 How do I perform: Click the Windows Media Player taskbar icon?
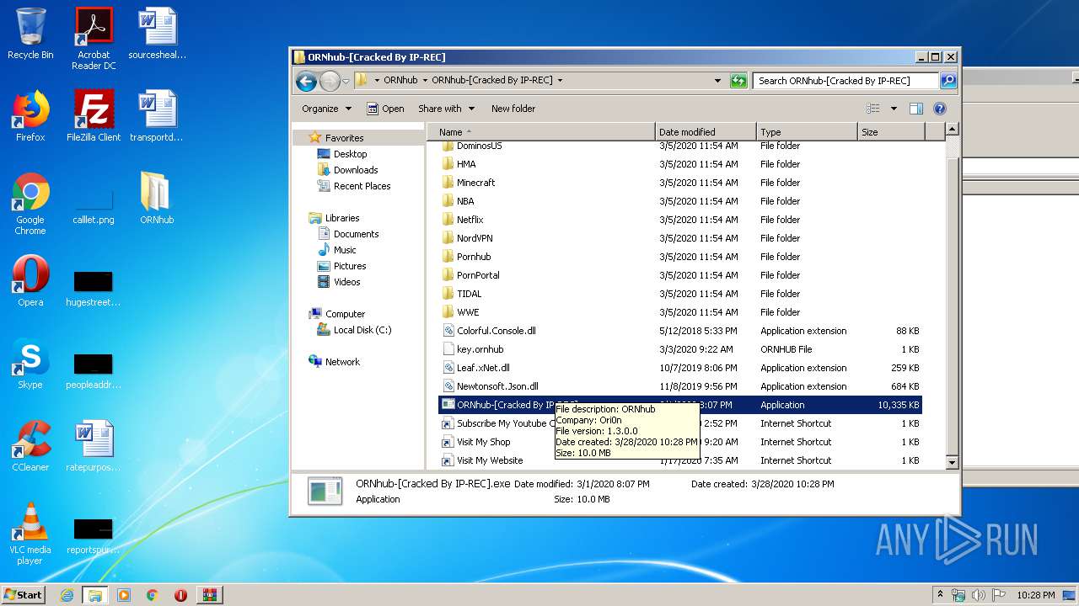tap(124, 595)
